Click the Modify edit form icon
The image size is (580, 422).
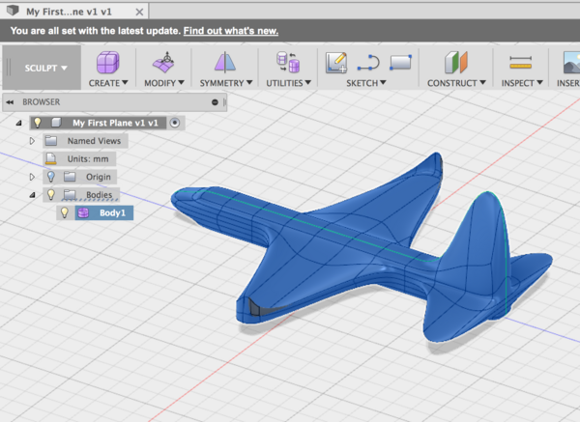[164, 63]
